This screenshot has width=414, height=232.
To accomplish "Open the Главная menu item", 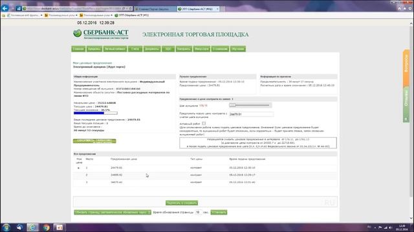I will click(x=78, y=49).
